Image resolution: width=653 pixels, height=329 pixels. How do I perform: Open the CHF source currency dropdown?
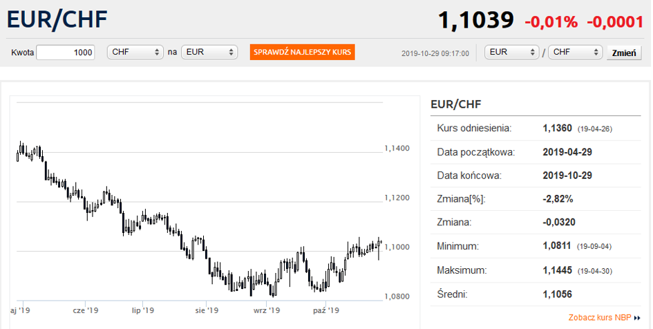coord(135,52)
